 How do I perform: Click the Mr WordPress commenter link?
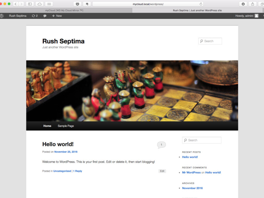pos(191,172)
